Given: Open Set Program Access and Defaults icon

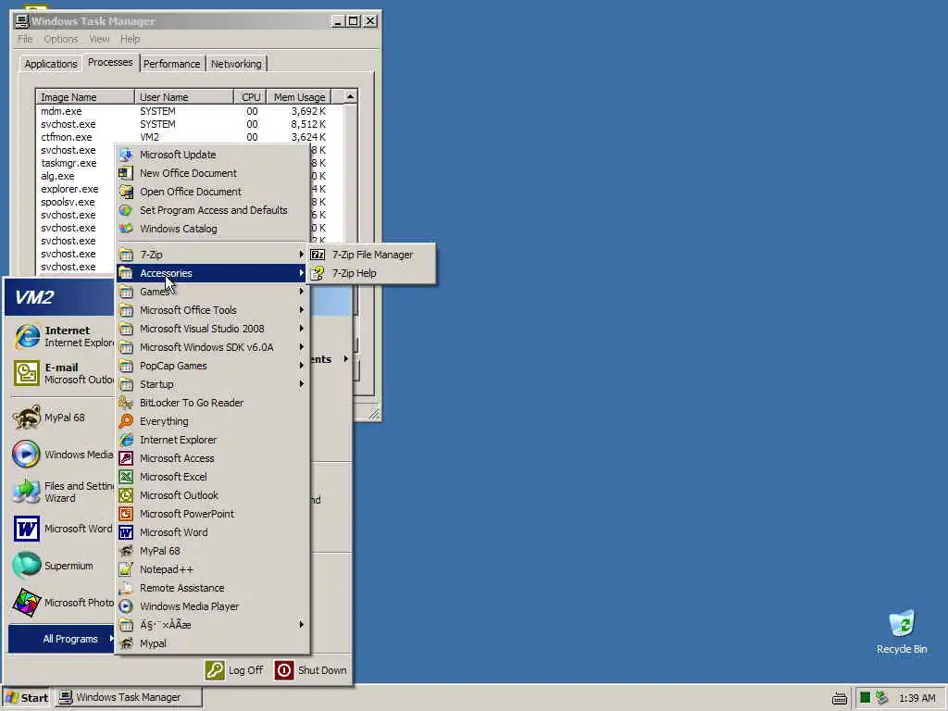Looking at the screenshot, I should pos(126,210).
